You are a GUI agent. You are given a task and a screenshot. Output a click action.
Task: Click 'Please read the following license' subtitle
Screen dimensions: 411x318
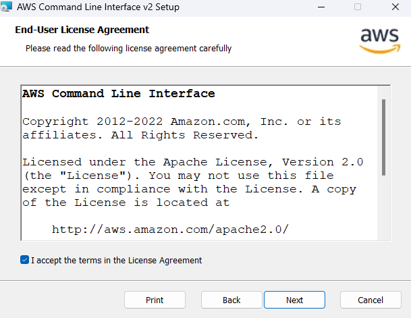128,49
